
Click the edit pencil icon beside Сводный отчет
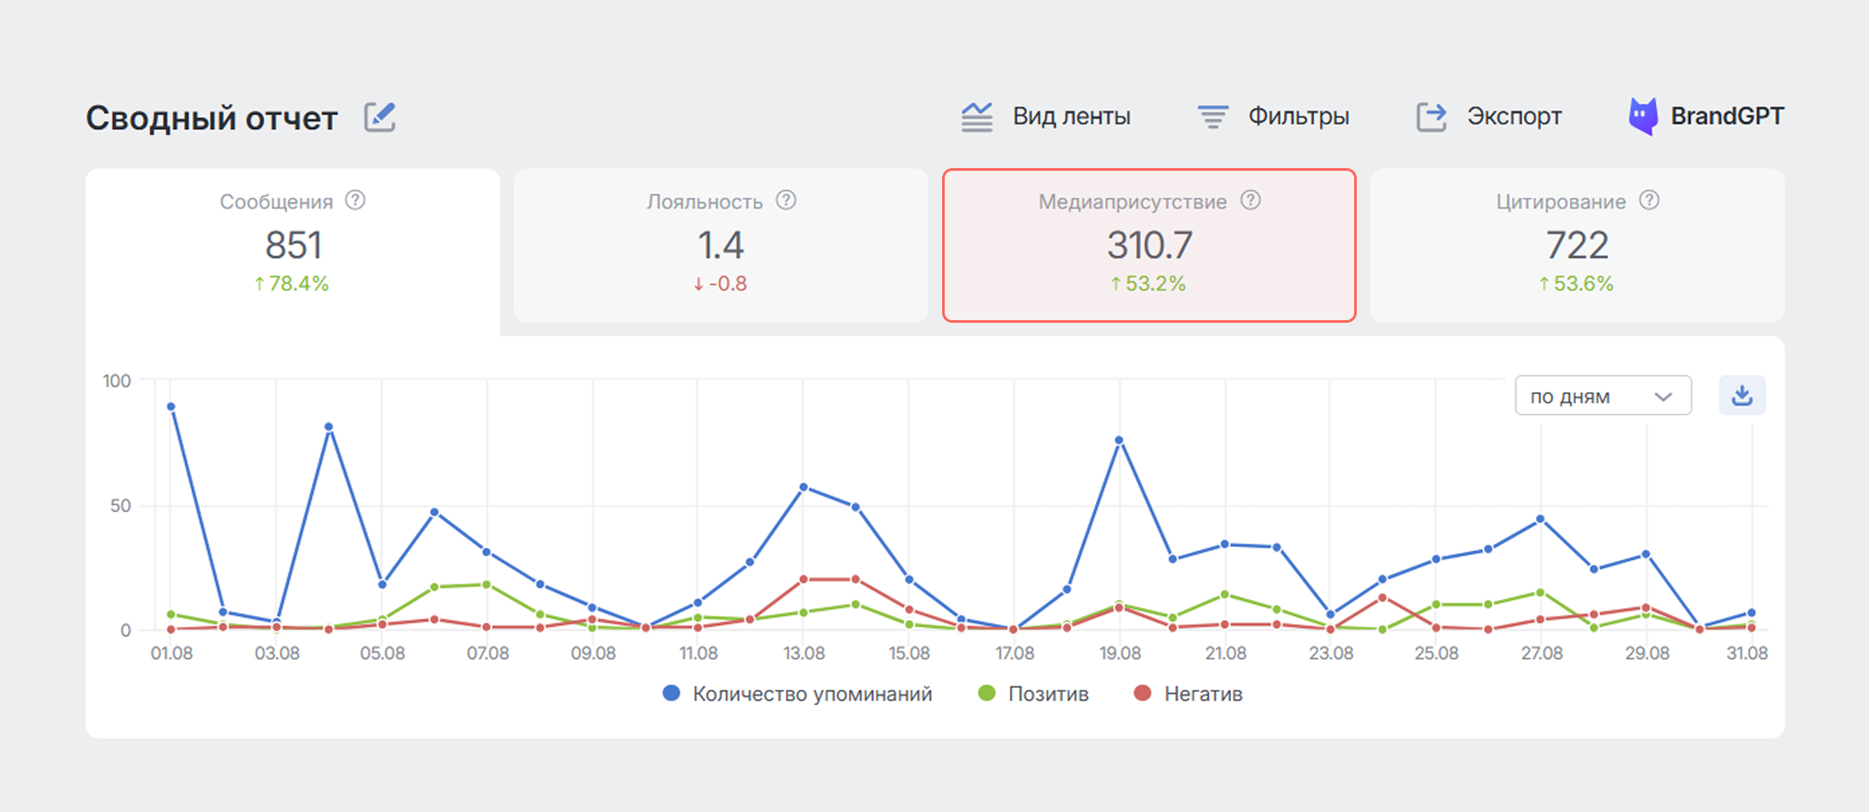pos(380,117)
